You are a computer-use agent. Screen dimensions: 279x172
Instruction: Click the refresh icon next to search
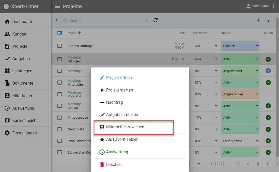(x=155, y=20)
